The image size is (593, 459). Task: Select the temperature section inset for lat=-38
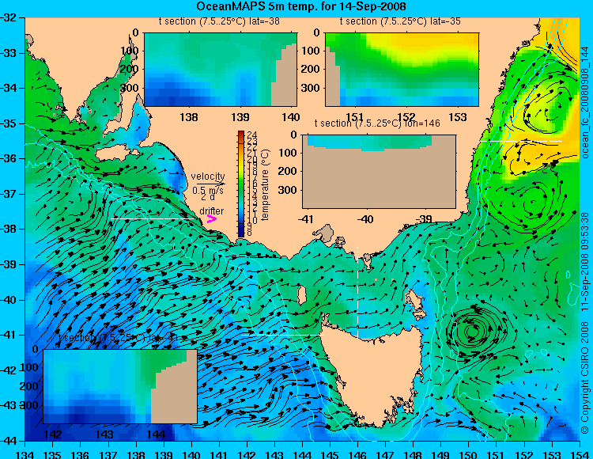[221, 70]
